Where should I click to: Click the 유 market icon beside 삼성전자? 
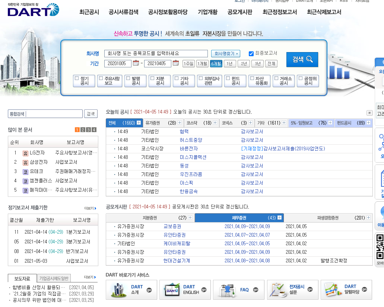pyautogui.click(x=25, y=163)
